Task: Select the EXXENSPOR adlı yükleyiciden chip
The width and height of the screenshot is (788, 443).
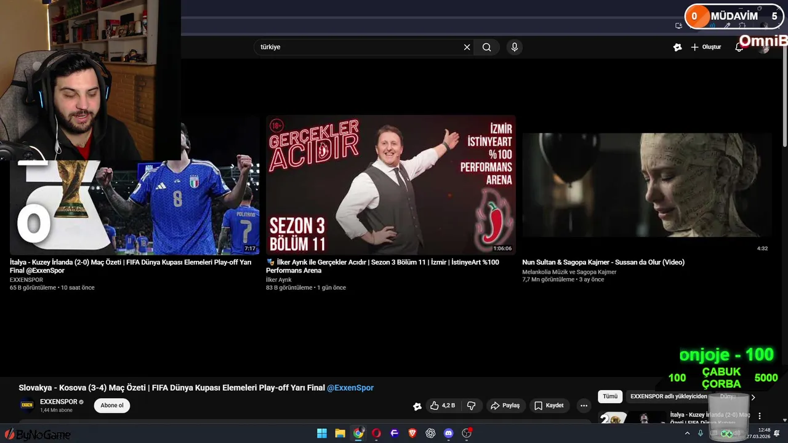Action: point(669,397)
